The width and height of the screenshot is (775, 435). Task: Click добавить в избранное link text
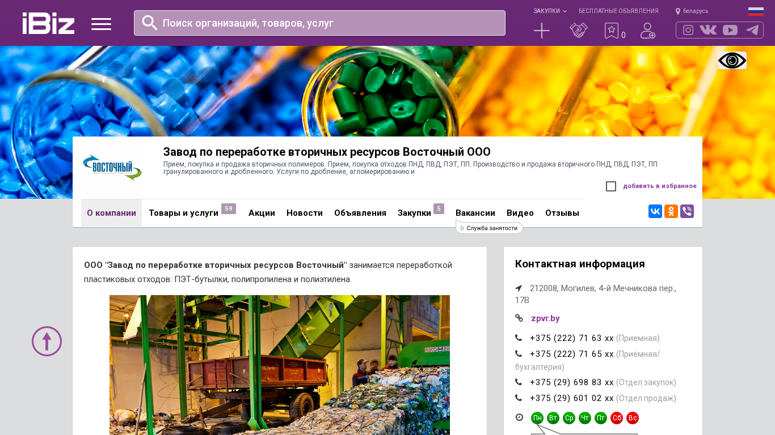660,186
